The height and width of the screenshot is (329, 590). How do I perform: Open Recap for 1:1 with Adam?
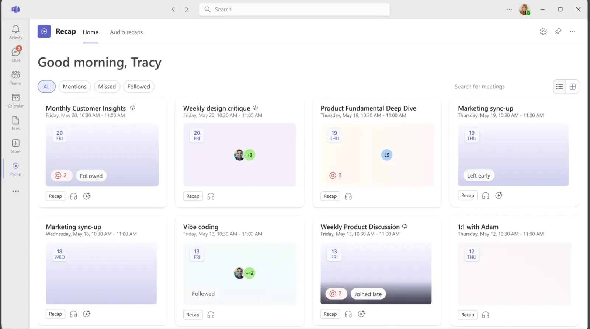[x=468, y=315]
